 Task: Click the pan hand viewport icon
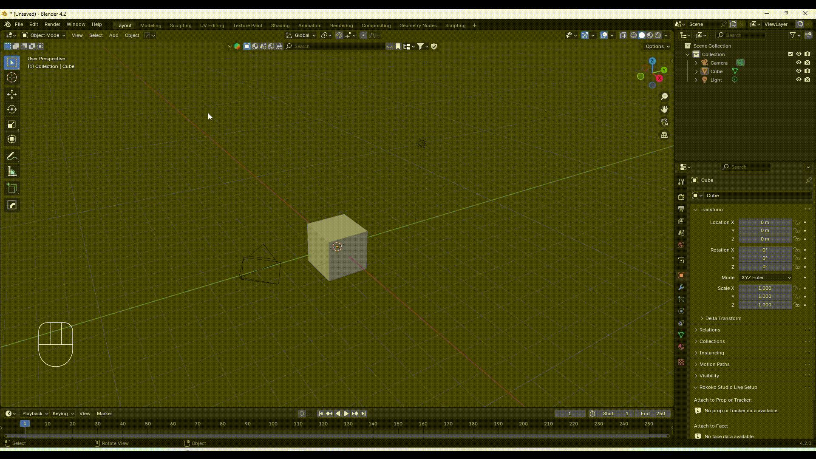(x=664, y=109)
